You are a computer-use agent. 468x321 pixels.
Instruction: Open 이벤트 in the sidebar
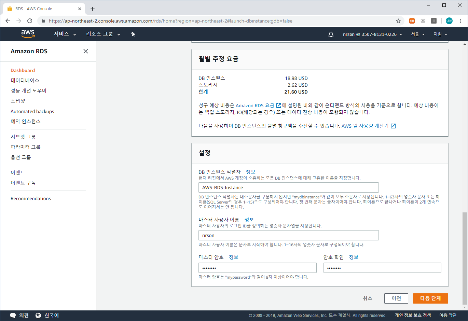coord(18,172)
